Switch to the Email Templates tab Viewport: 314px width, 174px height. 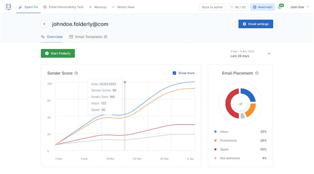[x=88, y=37]
